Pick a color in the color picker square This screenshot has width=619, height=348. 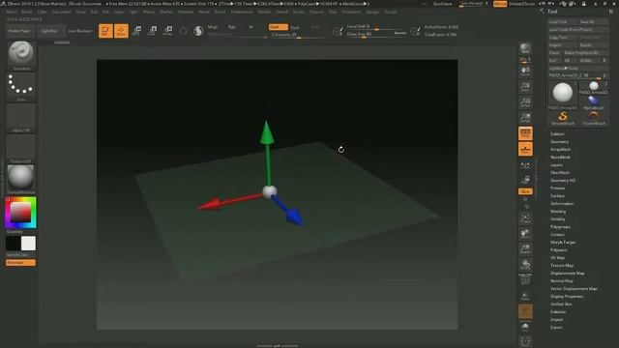coord(20,212)
